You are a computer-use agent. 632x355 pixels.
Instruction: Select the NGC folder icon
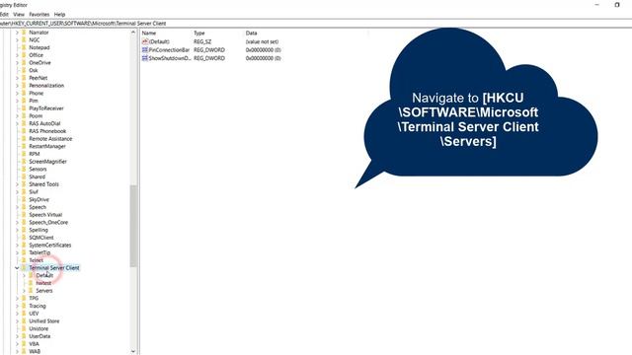(x=24, y=39)
